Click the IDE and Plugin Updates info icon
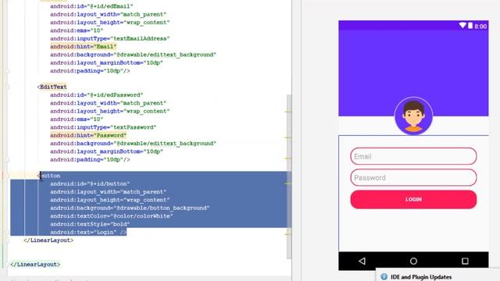Image resolution: width=500 pixels, height=281 pixels. coord(384,276)
